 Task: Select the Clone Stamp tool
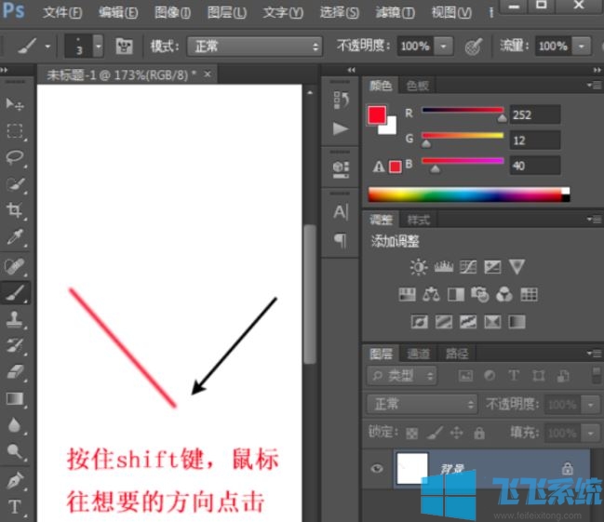(16, 319)
